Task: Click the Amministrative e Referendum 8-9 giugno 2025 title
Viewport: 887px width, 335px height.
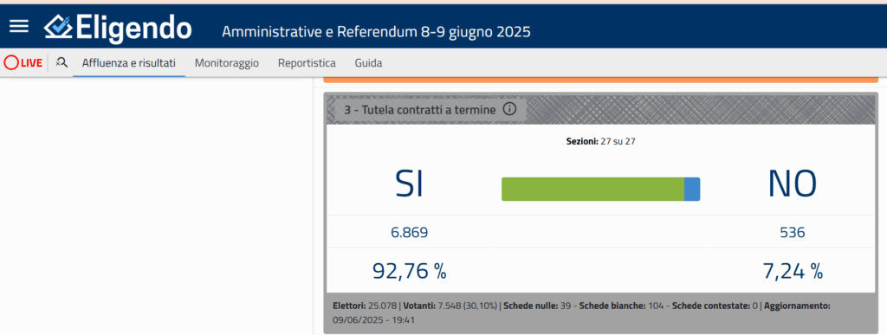Action: [376, 32]
